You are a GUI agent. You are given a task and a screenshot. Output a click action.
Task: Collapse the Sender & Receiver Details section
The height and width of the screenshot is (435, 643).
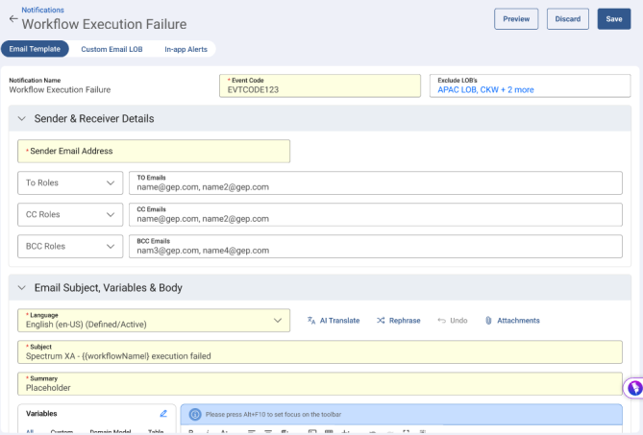pos(22,119)
